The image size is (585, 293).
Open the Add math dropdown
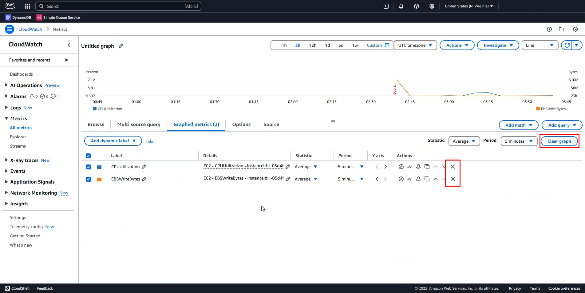tap(519, 125)
